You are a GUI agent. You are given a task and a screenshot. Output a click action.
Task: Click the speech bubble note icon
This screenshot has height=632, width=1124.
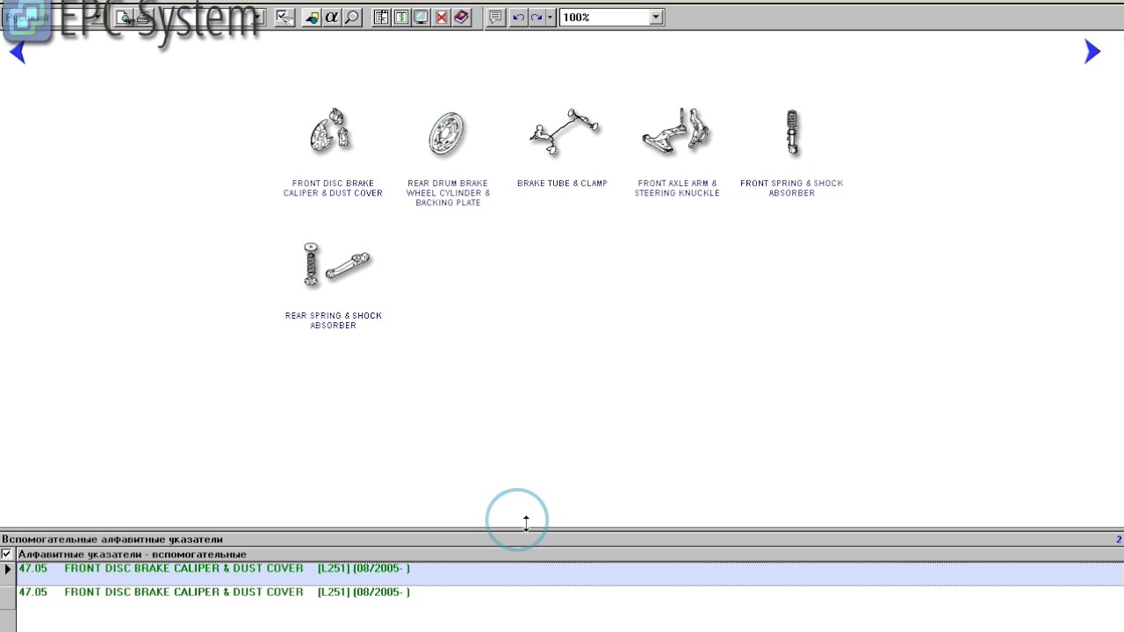coord(496,18)
